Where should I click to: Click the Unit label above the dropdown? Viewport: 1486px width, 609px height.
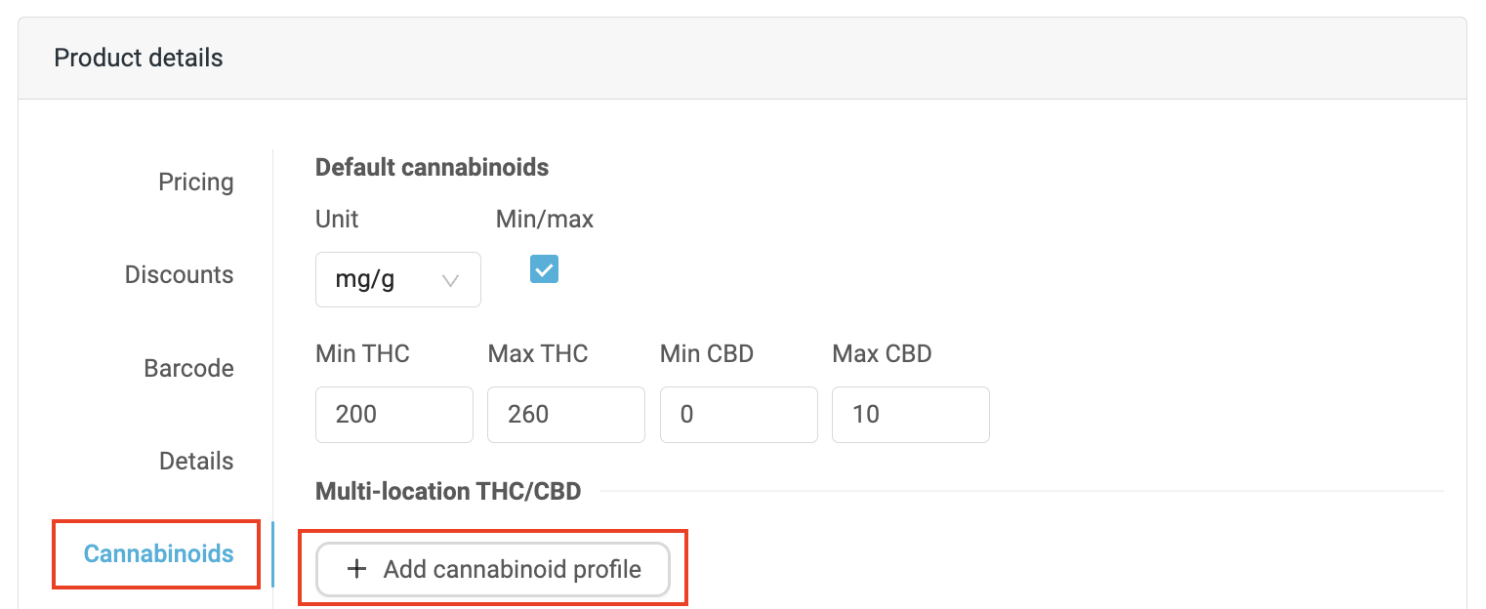click(337, 220)
